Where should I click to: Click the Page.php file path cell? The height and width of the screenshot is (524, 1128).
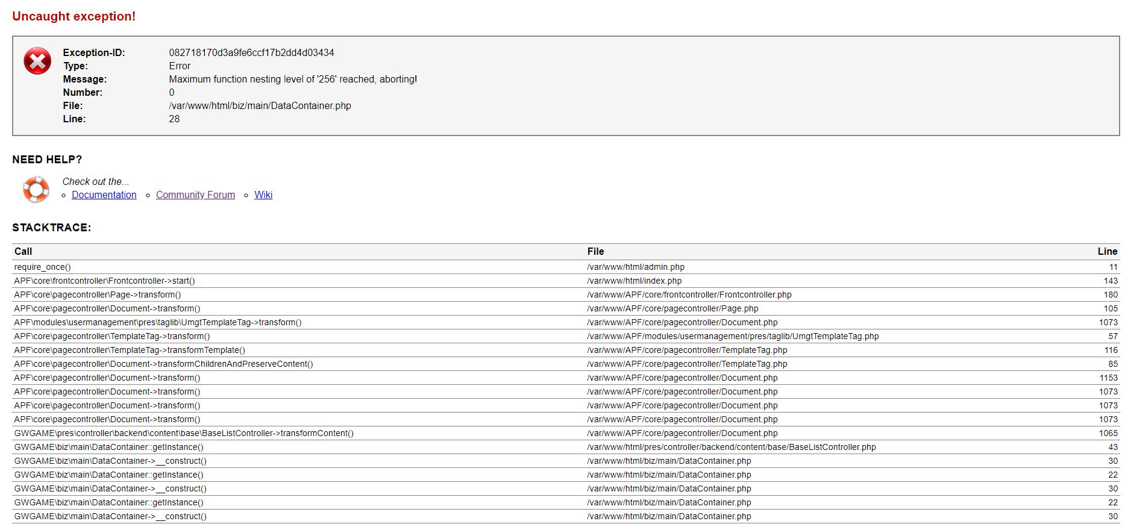[x=672, y=308]
